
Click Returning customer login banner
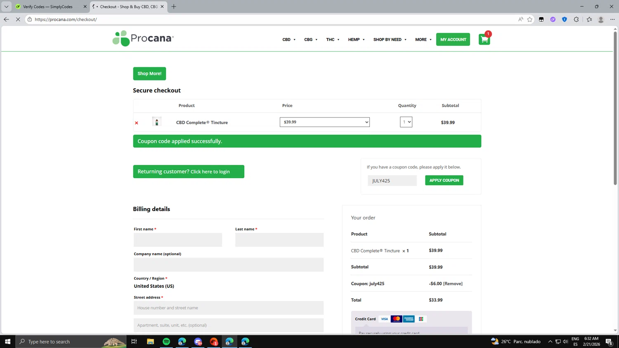[189, 172]
